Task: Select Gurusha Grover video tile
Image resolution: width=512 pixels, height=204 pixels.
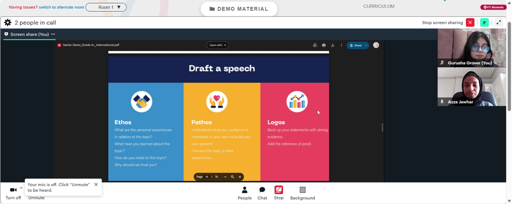Action: pyautogui.click(x=472, y=48)
